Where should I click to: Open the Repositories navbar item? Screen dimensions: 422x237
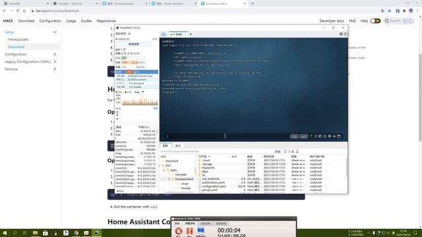[x=106, y=20]
